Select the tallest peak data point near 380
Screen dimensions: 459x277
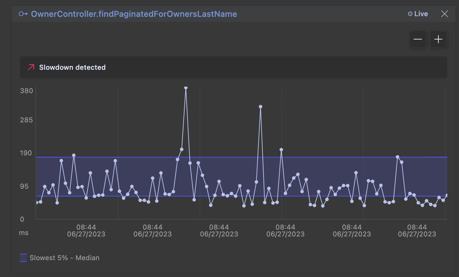pyautogui.click(x=186, y=88)
